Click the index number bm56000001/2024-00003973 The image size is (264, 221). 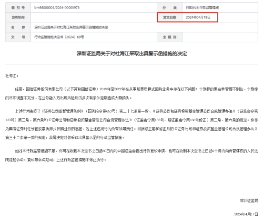(x=57, y=8)
